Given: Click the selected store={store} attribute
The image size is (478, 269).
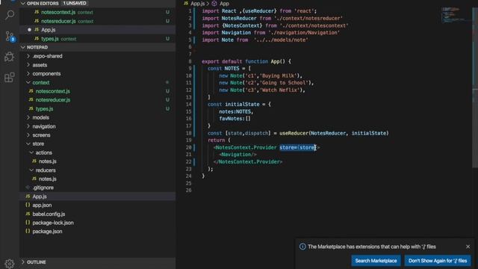Looking at the screenshot, I should coord(298,148).
